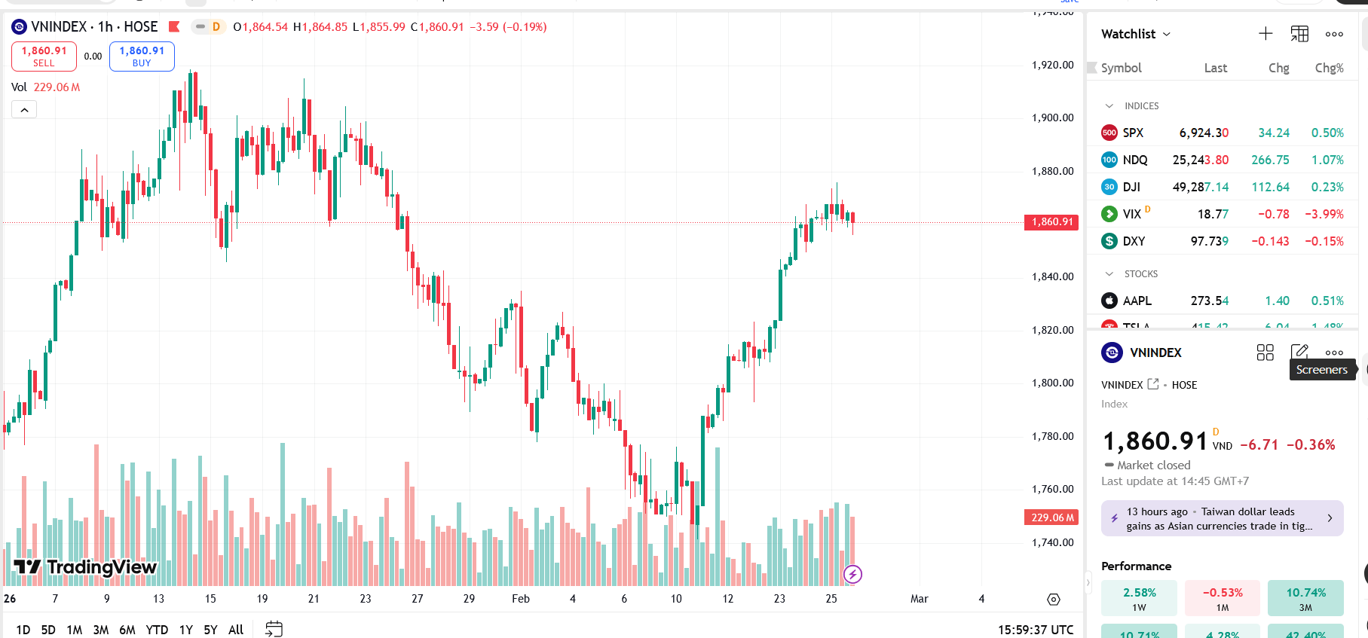Open the overview grid icon next to VNINDEX
Screen dimensions: 1368x638
1265,353
